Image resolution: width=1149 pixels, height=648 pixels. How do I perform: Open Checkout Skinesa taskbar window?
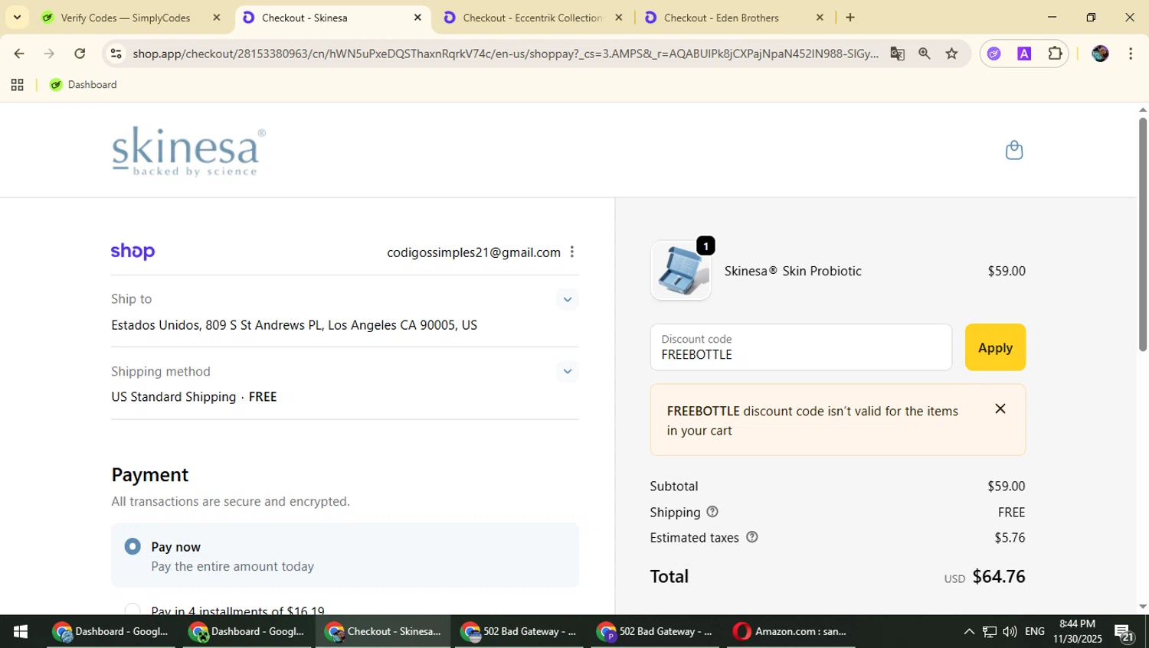point(383,631)
